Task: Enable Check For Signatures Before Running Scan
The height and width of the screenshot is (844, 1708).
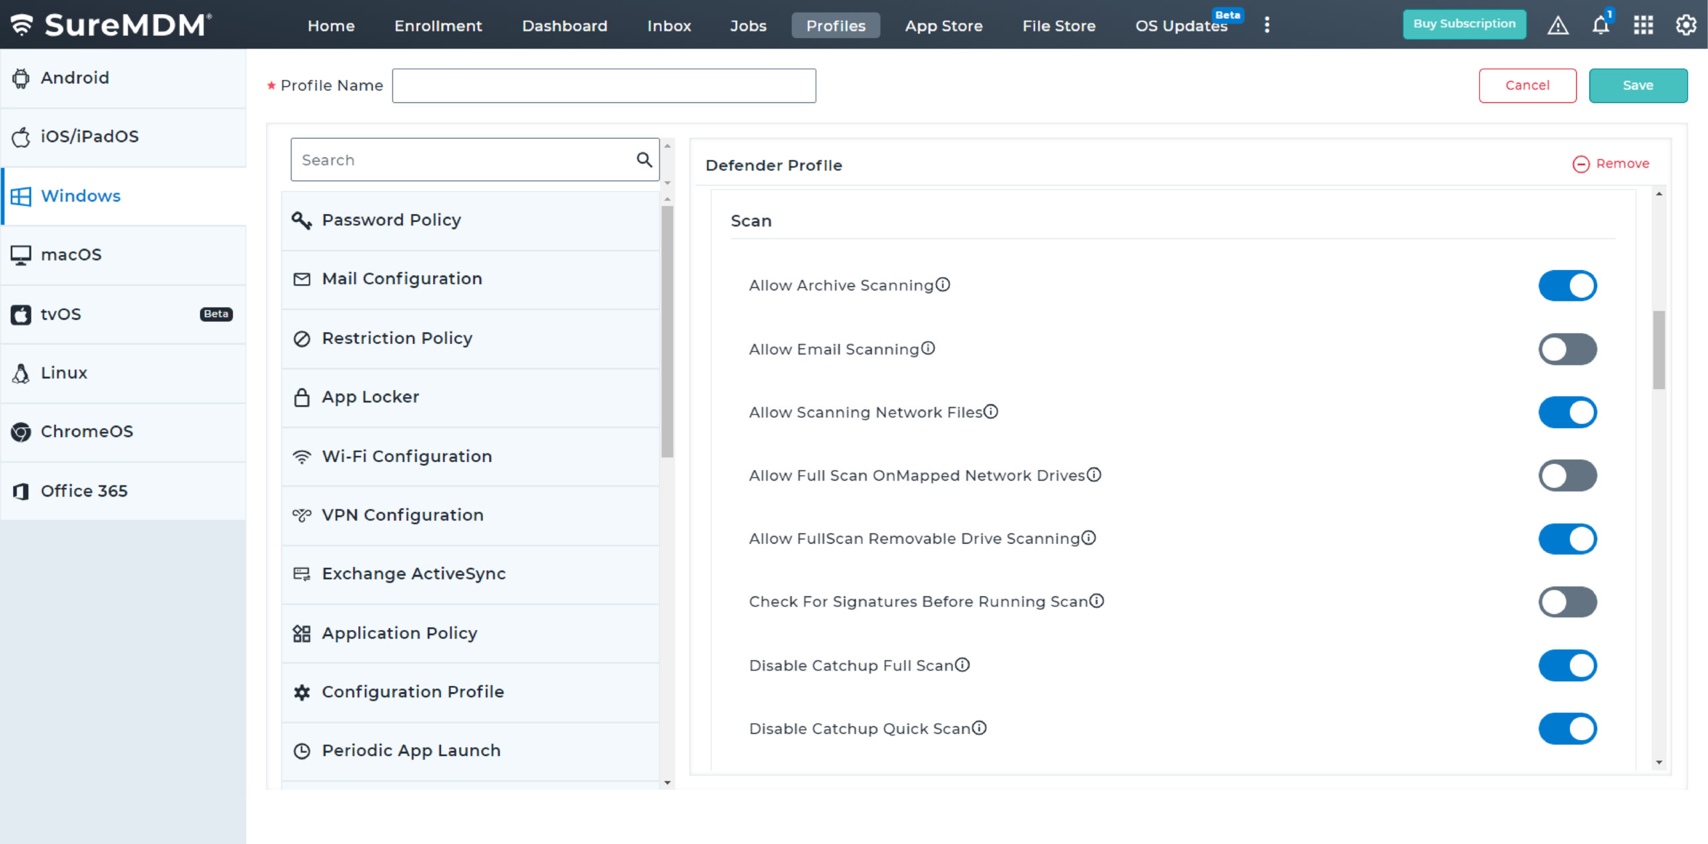Action: [x=1567, y=602]
